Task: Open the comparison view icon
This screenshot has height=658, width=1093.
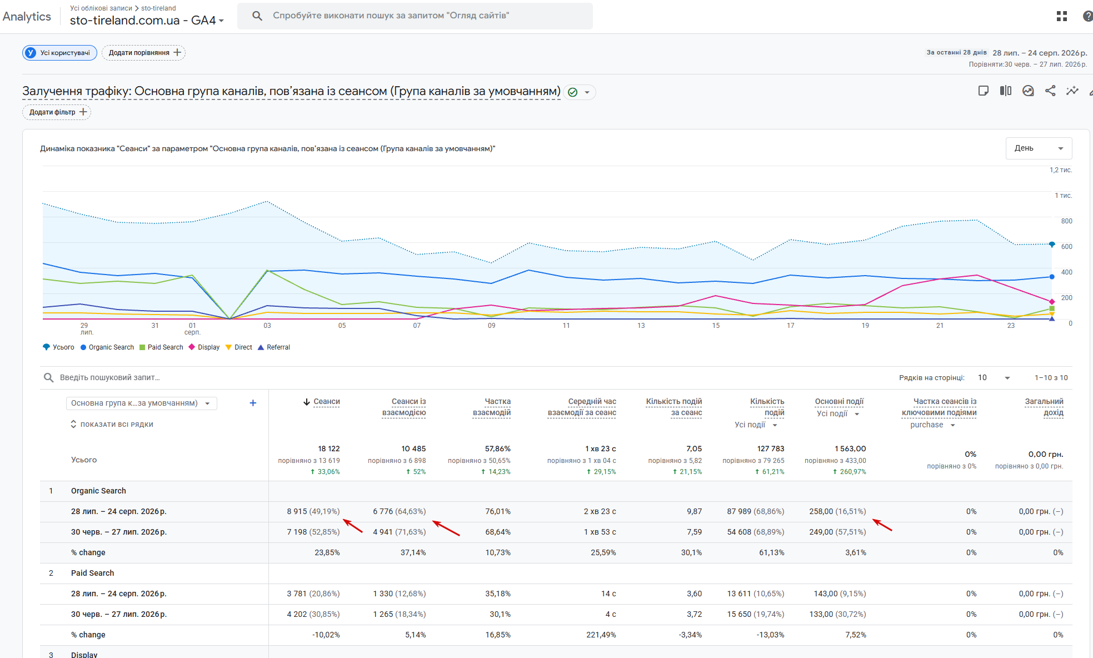Action: 1006,91
